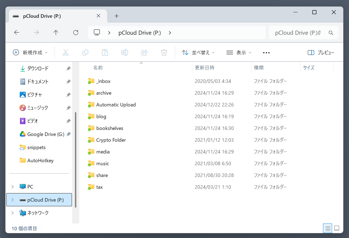Click the Cut scissors icon
The height and width of the screenshot is (238, 349).
pos(66,53)
